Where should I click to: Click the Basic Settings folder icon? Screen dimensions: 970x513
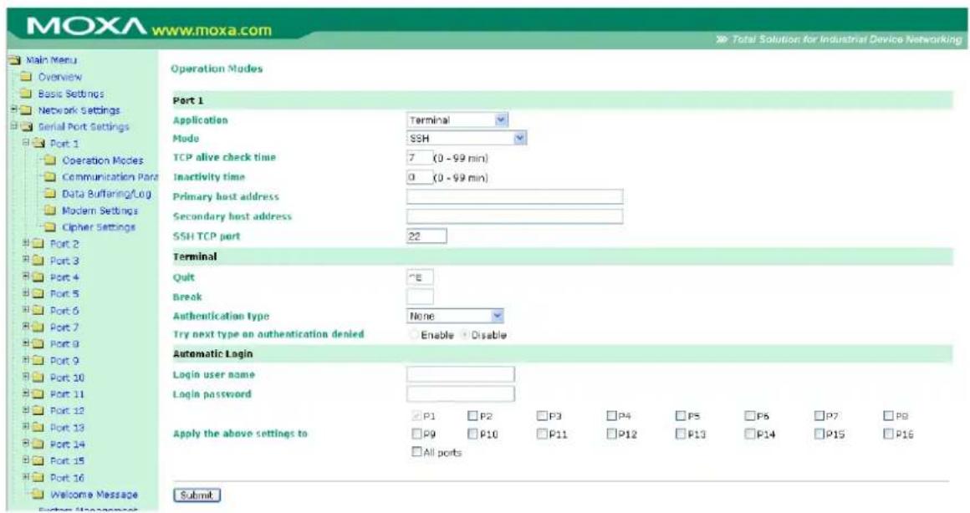click(26, 94)
